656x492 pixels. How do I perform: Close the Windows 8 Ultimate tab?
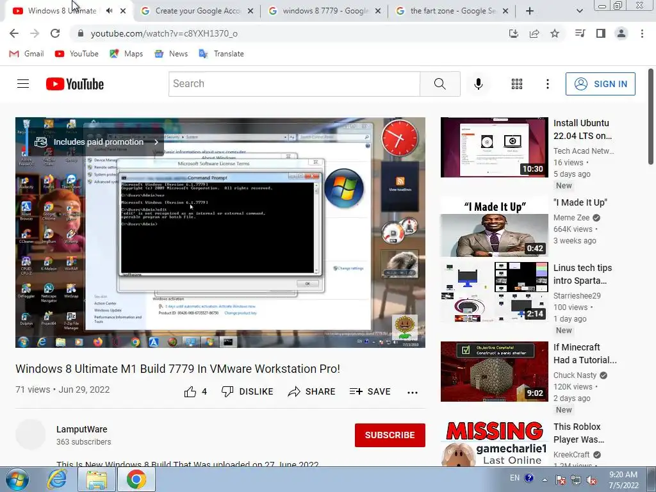tap(123, 12)
